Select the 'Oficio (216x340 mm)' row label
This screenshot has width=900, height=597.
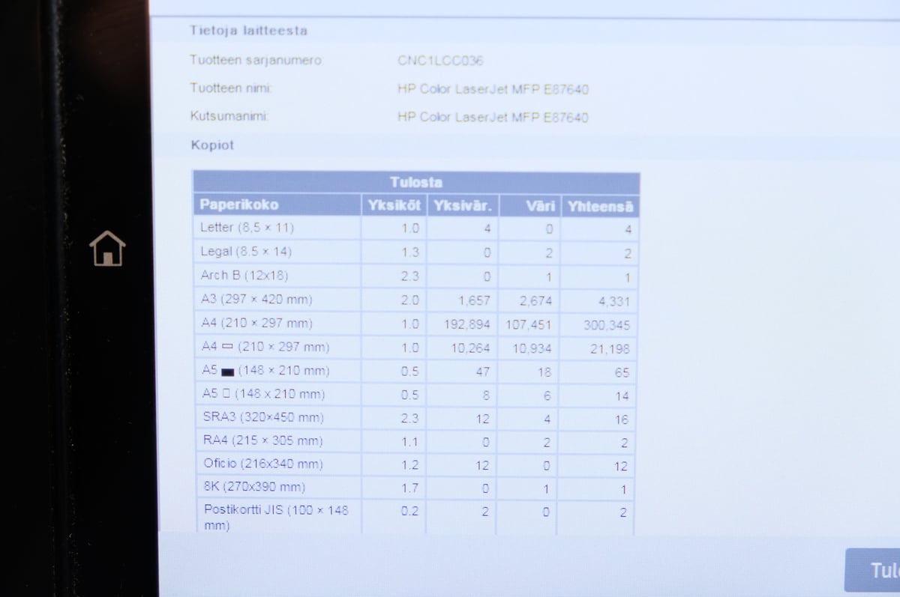point(263,464)
